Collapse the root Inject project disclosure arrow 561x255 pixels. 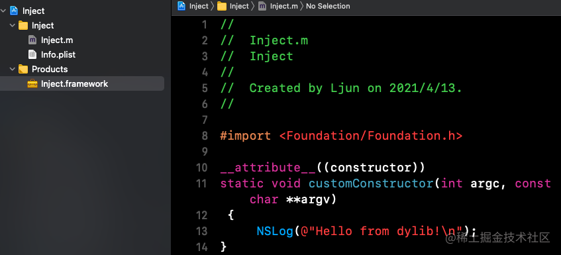pyautogui.click(x=3, y=11)
